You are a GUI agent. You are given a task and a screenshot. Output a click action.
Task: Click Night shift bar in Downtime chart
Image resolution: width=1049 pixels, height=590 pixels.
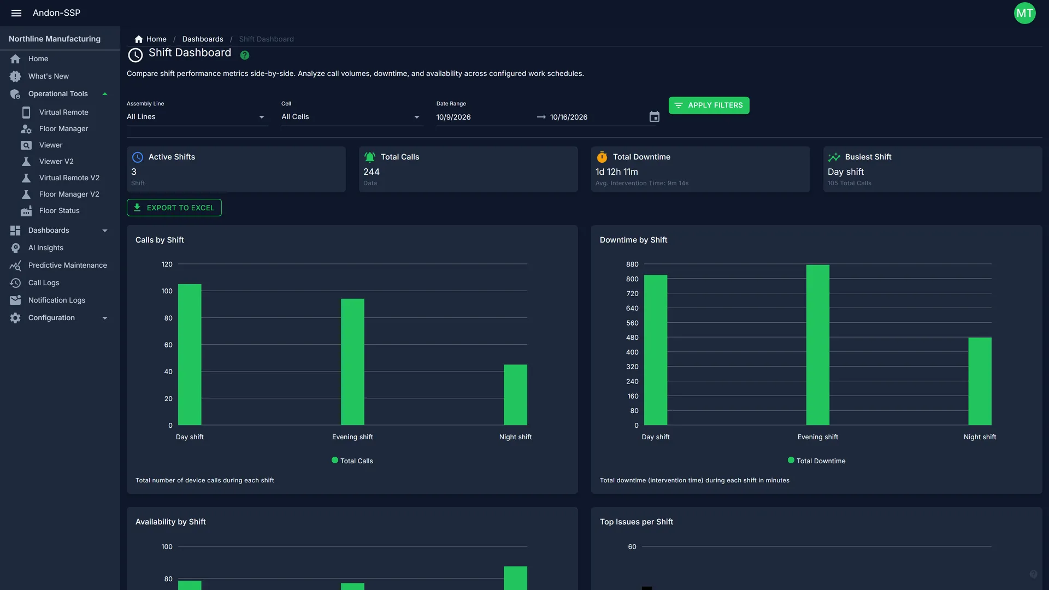(980, 381)
